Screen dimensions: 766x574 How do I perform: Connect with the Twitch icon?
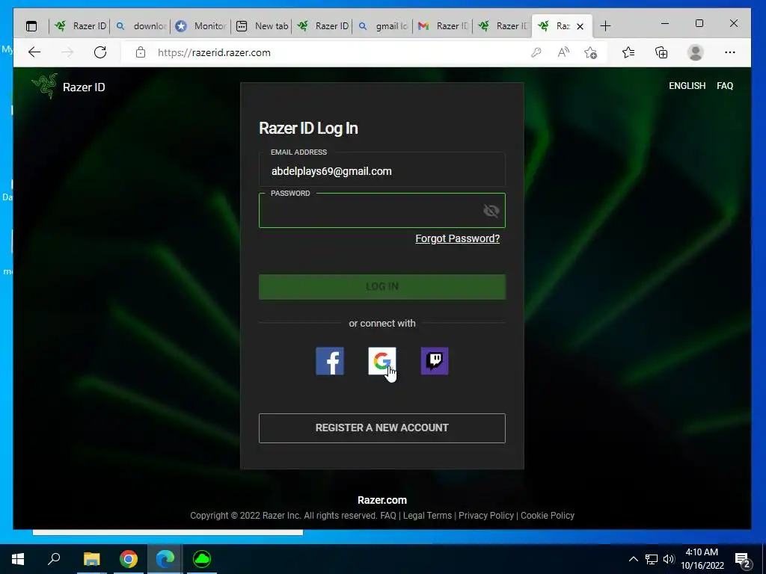coord(435,361)
